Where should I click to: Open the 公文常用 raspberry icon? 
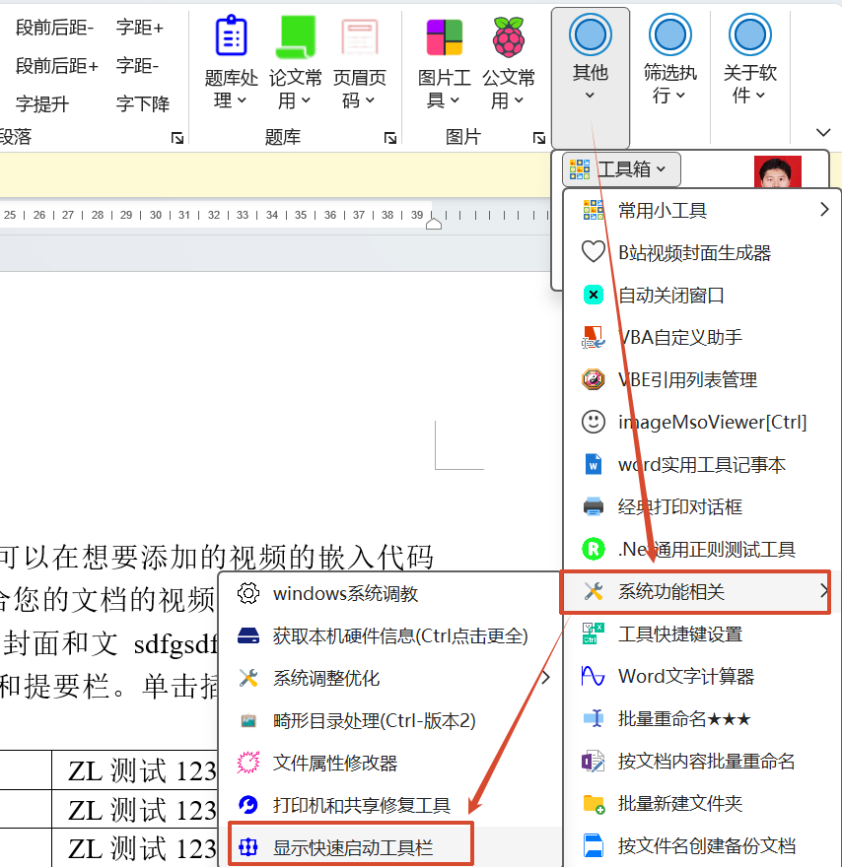click(x=509, y=37)
